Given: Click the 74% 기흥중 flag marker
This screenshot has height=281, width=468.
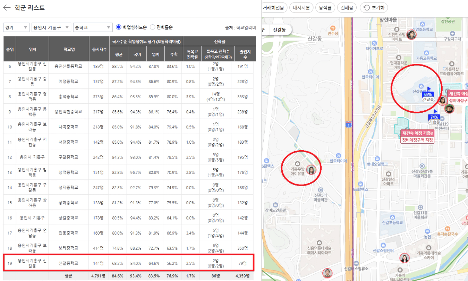Looking at the screenshot, I should click(434, 117).
